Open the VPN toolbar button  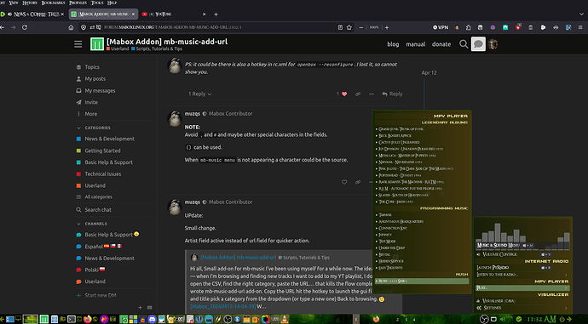(441, 27)
